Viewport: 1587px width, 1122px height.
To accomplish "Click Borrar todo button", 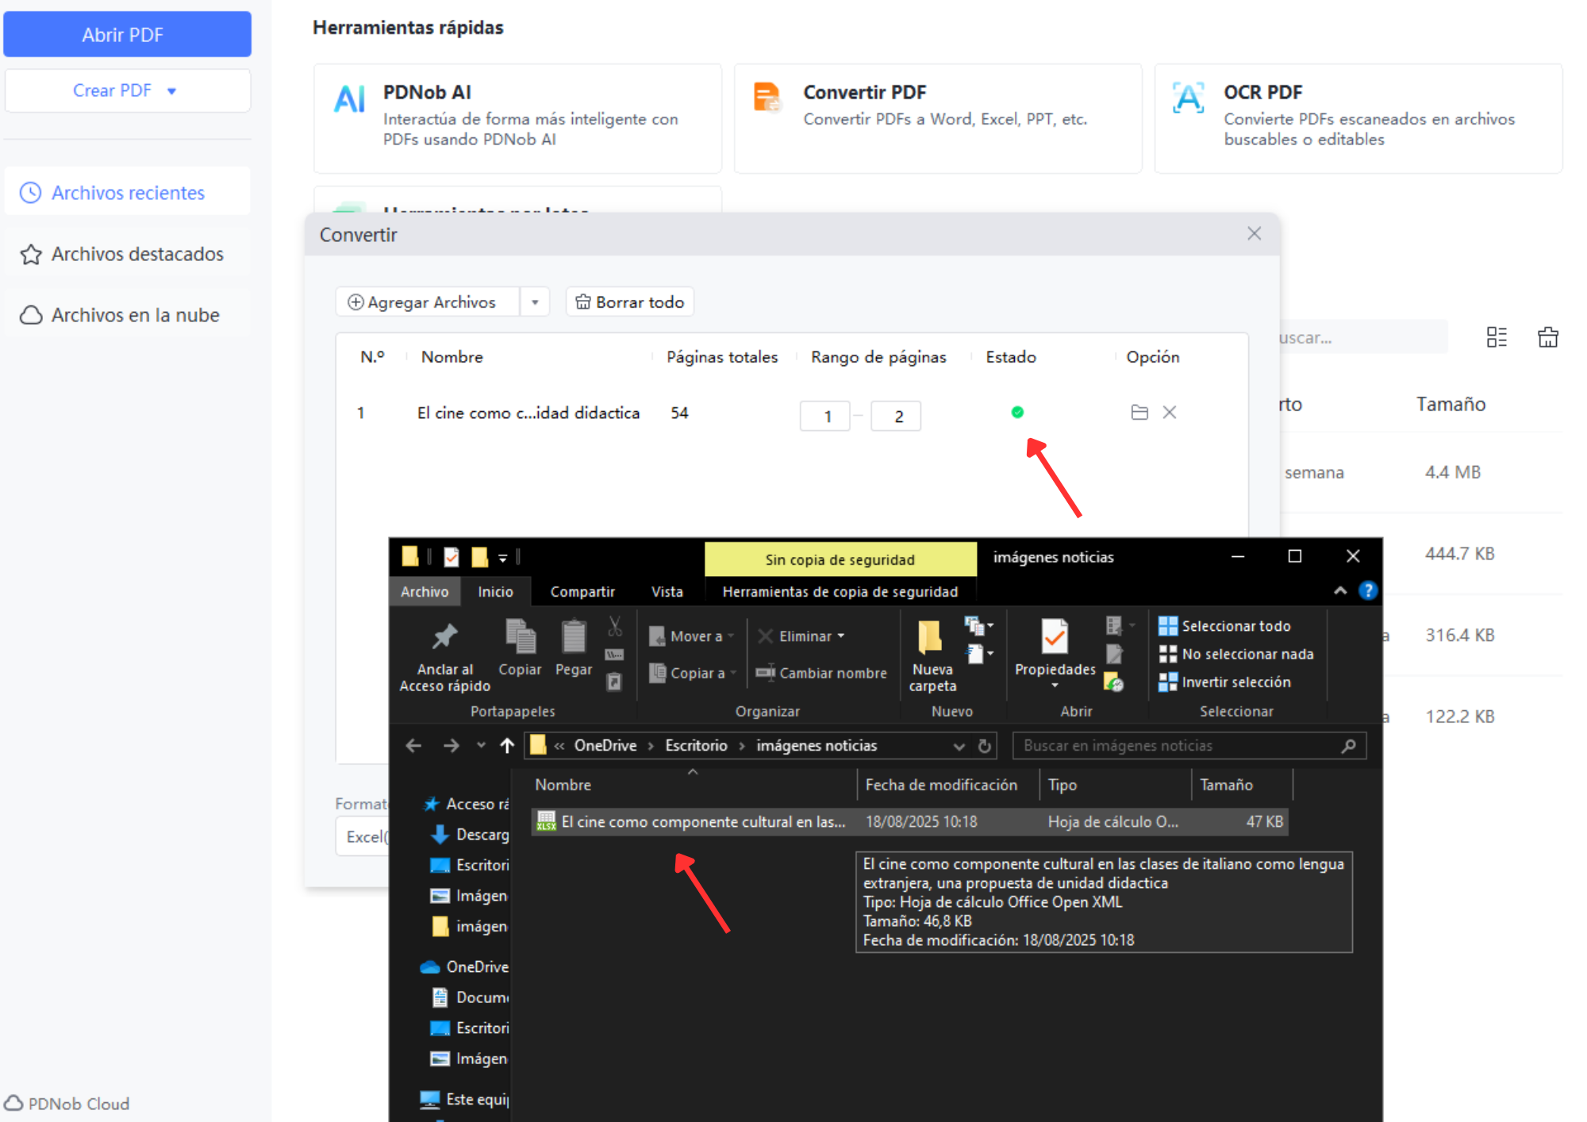I will click(630, 302).
